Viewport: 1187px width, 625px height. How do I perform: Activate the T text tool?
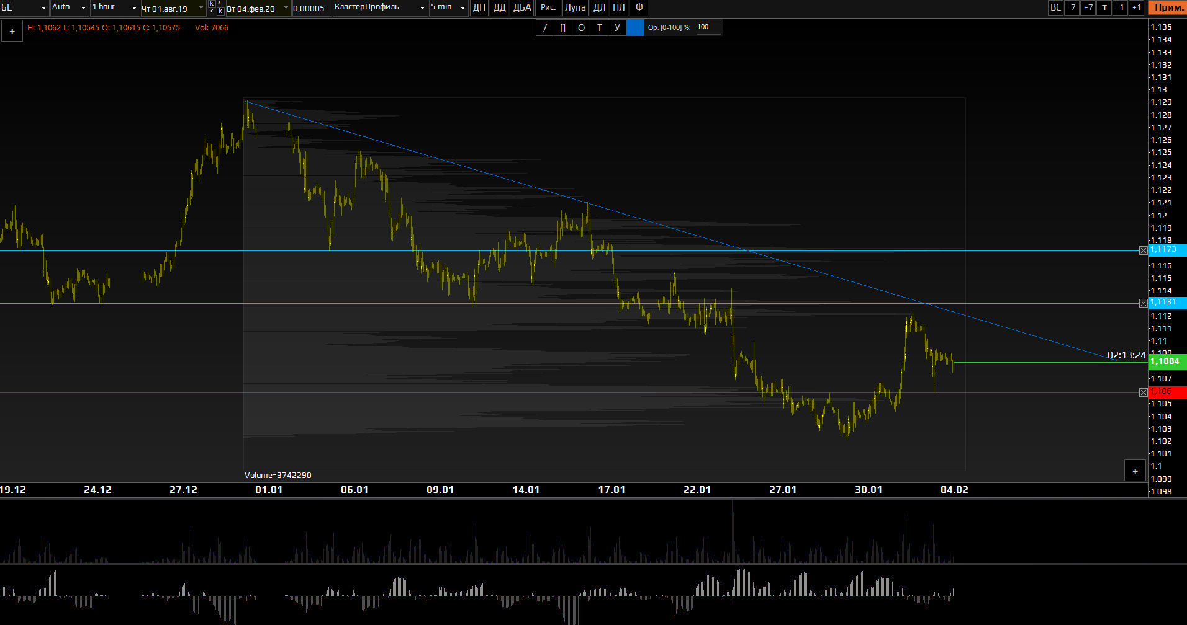(599, 28)
